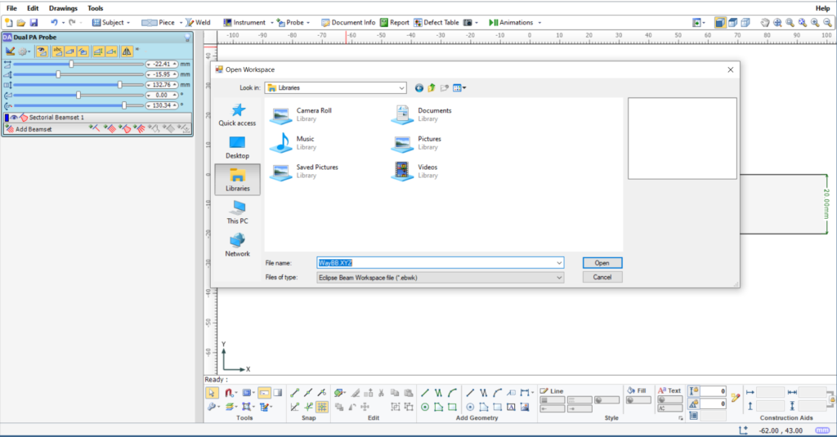
Task: Click the Save floppy disk icon
Action: [34, 22]
